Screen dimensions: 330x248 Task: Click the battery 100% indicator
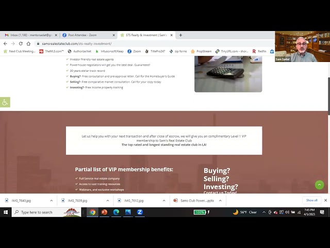[x=200, y=212]
